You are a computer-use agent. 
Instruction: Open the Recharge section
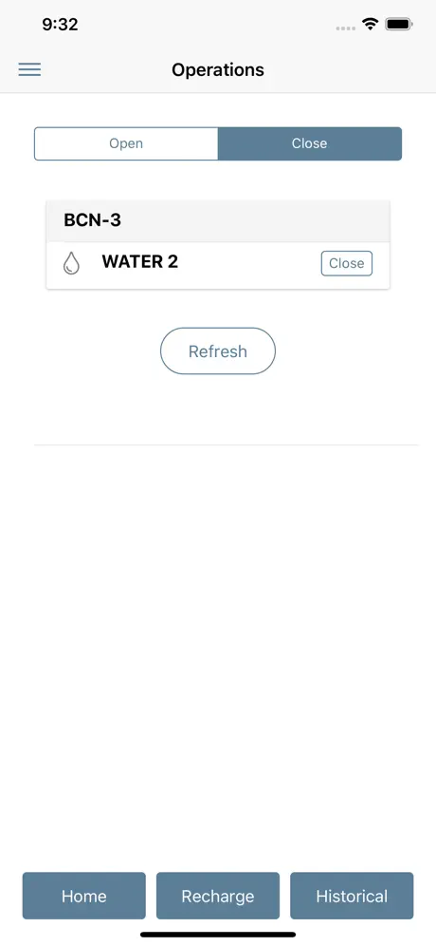[218, 896]
